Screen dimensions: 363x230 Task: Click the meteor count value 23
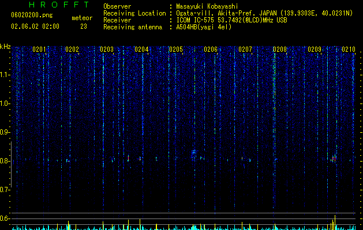[84, 26]
